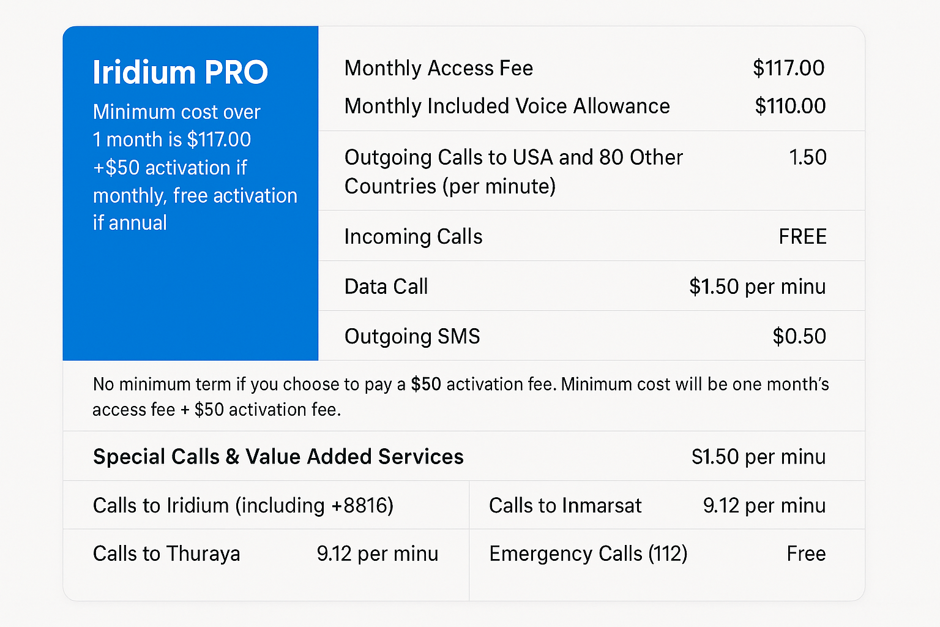Image resolution: width=940 pixels, height=627 pixels.
Task: Click Outgoing Calls to USA row label
Action: point(513,171)
